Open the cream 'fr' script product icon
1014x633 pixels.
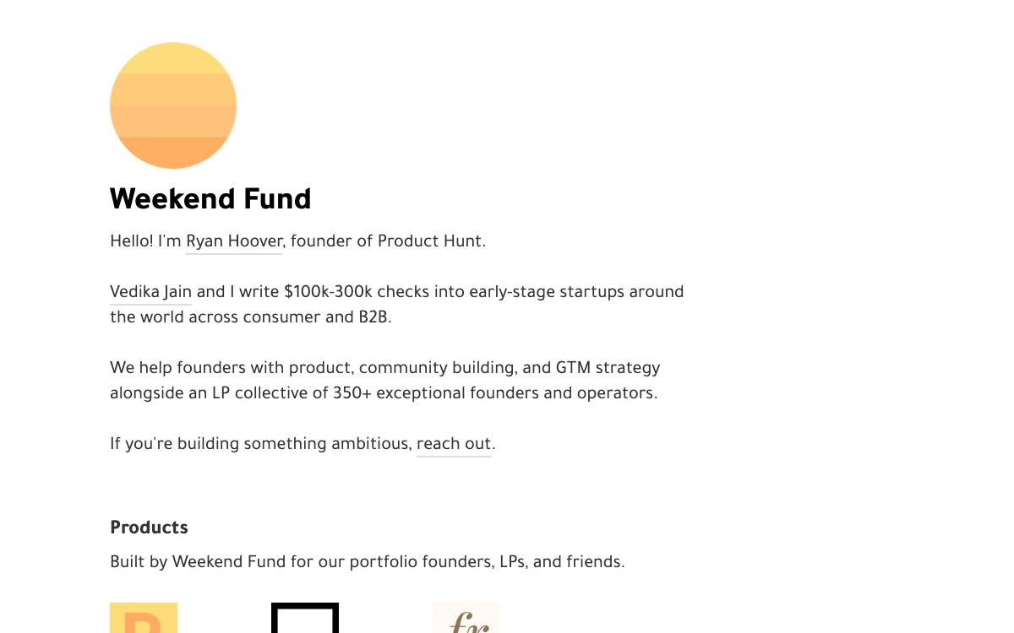click(x=466, y=618)
